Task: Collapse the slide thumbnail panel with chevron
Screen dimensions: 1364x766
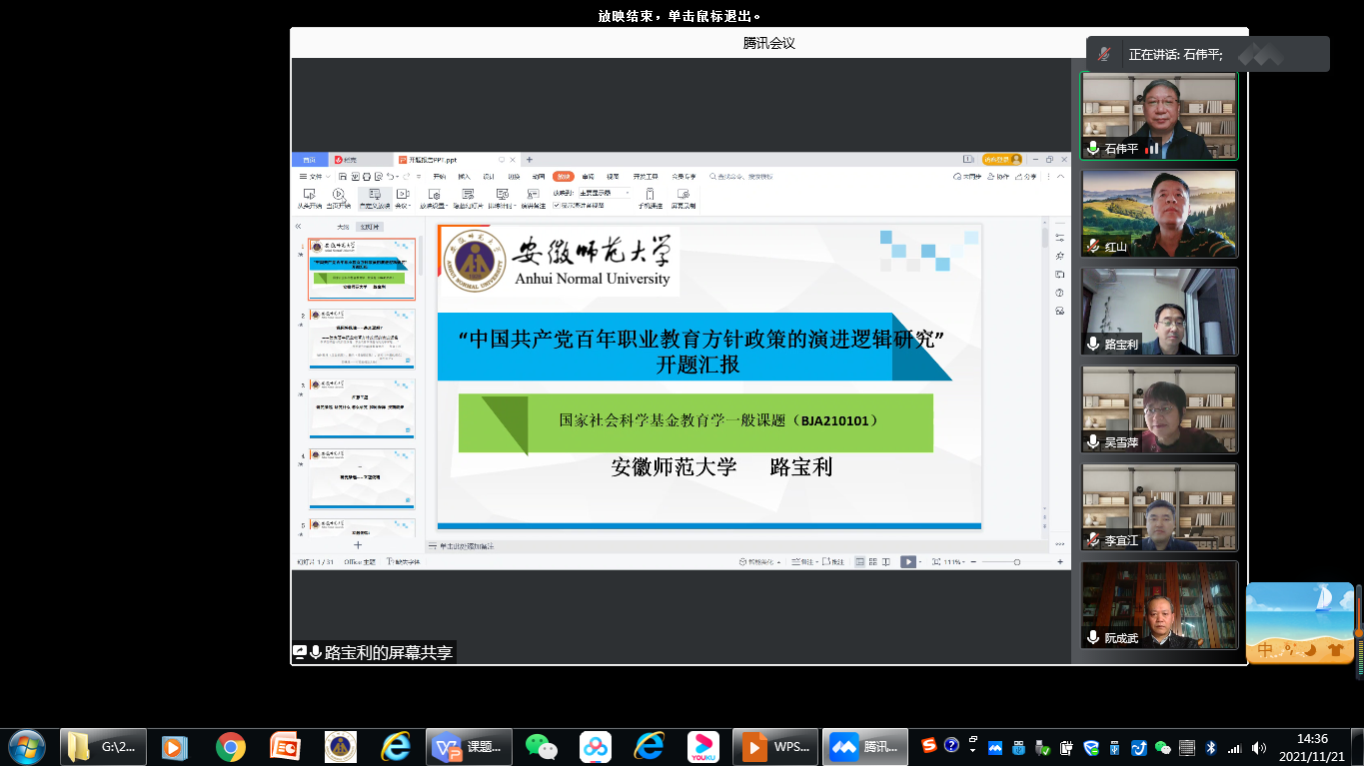Action: [x=298, y=227]
